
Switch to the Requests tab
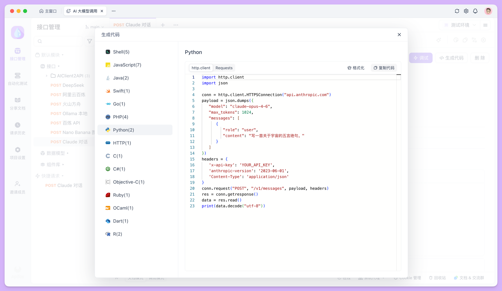[x=224, y=68]
